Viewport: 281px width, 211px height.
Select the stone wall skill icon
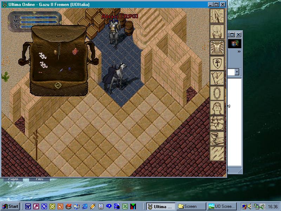tap(217, 123)
